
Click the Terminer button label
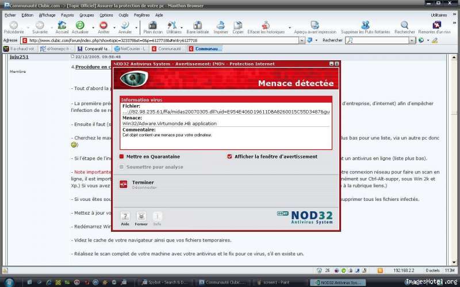point(143,182)
